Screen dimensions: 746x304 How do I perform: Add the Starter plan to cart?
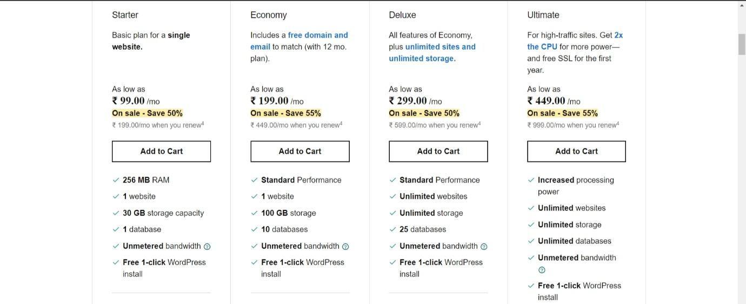click(161, 151)
